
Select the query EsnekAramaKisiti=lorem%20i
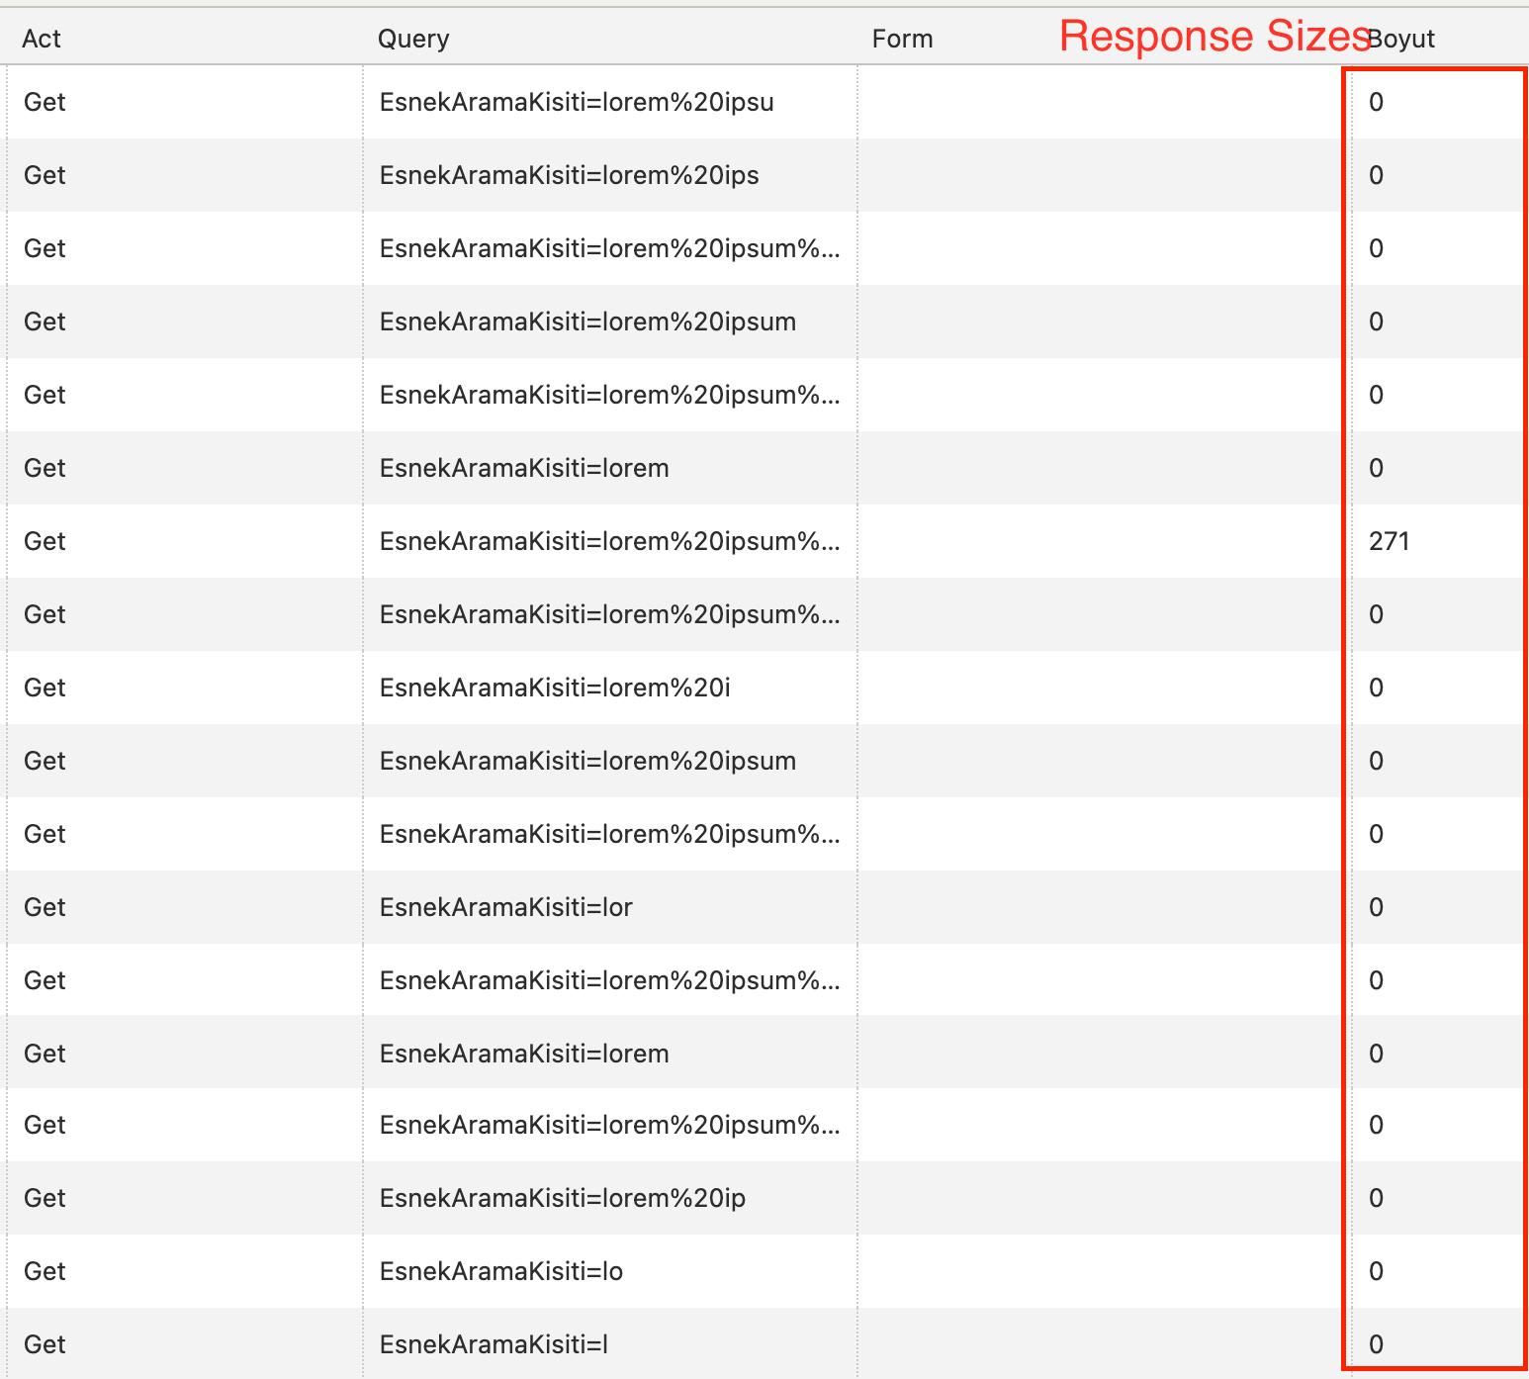pos(555,688)
